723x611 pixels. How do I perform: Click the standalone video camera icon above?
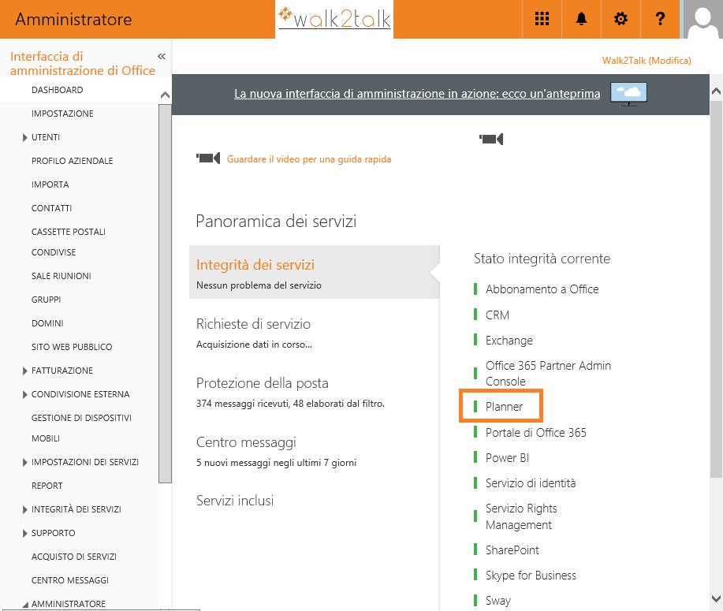491,139
